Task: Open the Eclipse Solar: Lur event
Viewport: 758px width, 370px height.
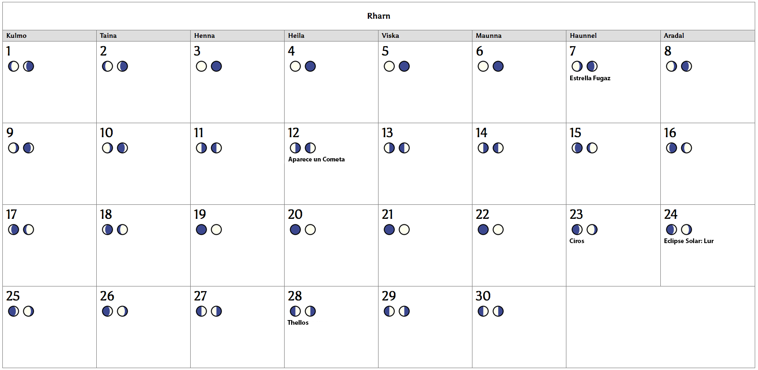Action: (688, 241)
